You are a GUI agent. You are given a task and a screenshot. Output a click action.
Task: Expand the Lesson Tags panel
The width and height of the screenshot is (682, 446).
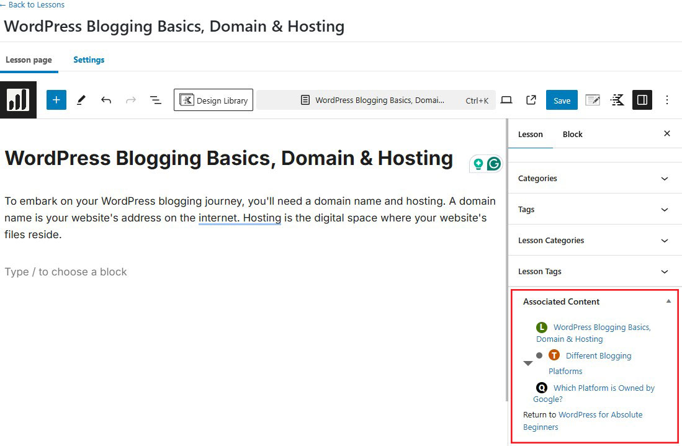[595, 272]
